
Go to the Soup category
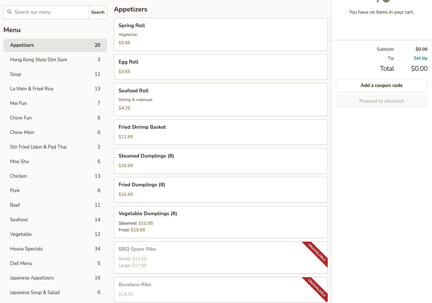55,74
